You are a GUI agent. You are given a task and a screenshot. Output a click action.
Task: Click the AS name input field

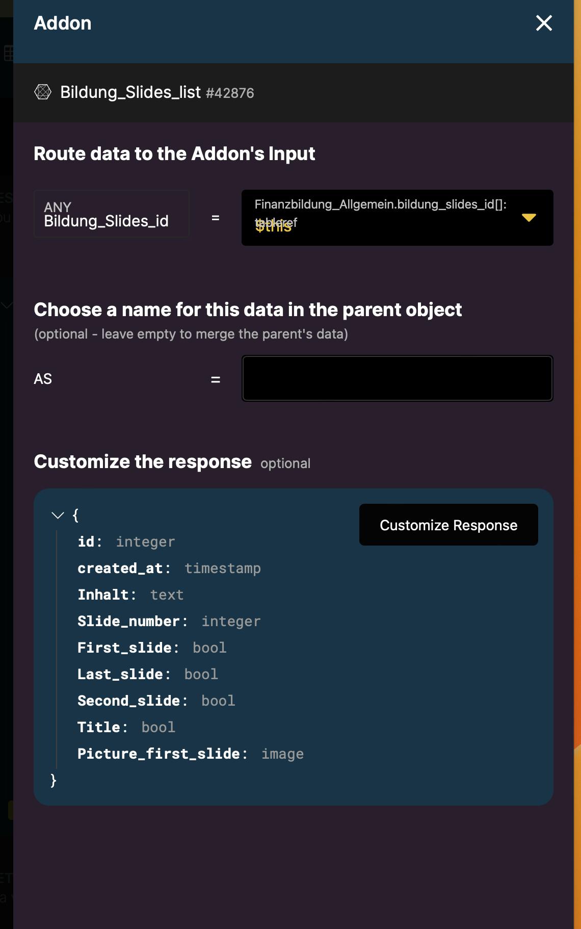(397, 378)
